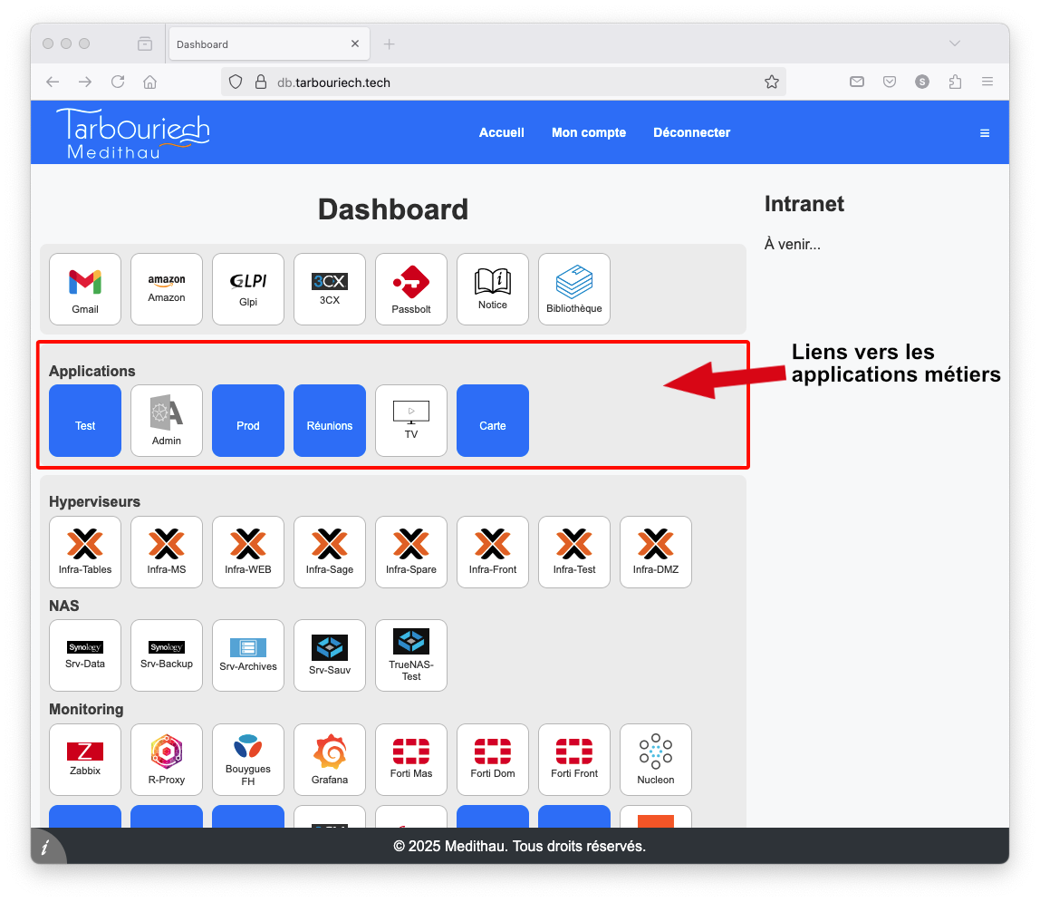Click Déconnecter to log out
This screenshot has width=1040, height=902.
(691, 132)
